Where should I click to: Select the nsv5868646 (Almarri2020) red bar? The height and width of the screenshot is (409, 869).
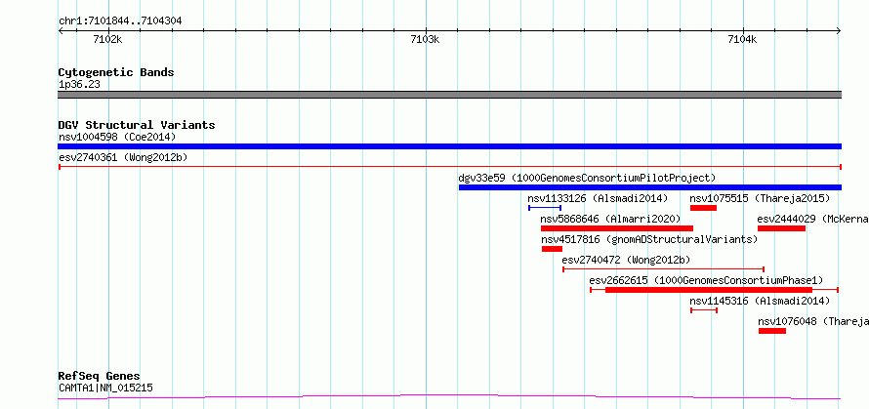[617, 228]
